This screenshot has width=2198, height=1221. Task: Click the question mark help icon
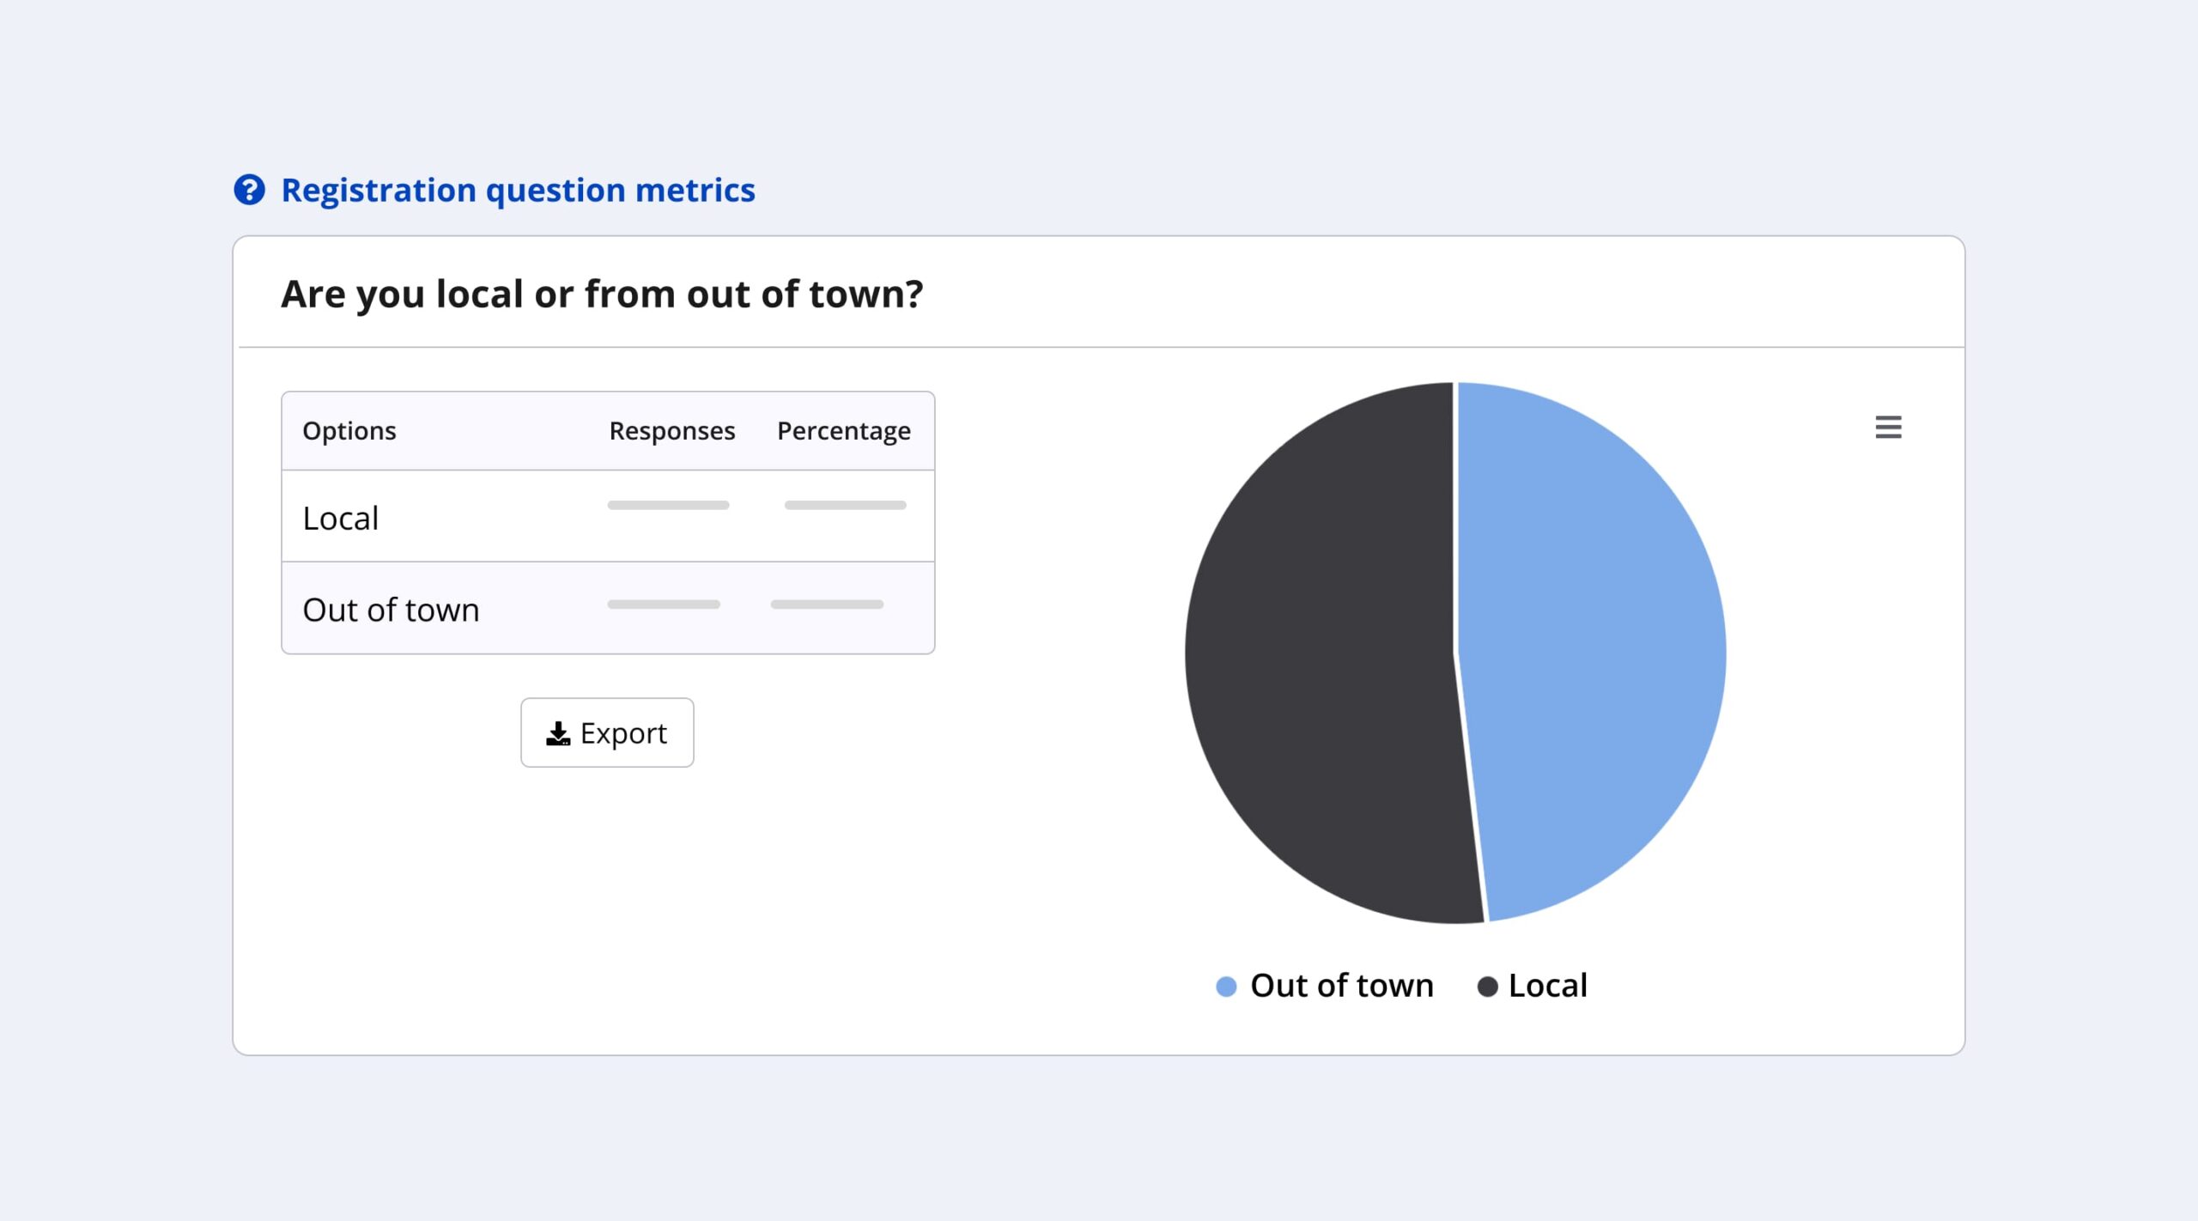coord(249,190)
